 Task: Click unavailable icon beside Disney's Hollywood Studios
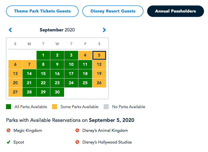coord(77,142)
